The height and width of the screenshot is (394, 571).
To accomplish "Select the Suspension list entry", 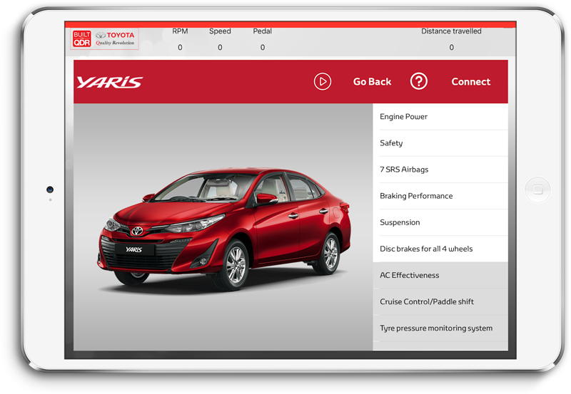I will (x=440, y=222).
